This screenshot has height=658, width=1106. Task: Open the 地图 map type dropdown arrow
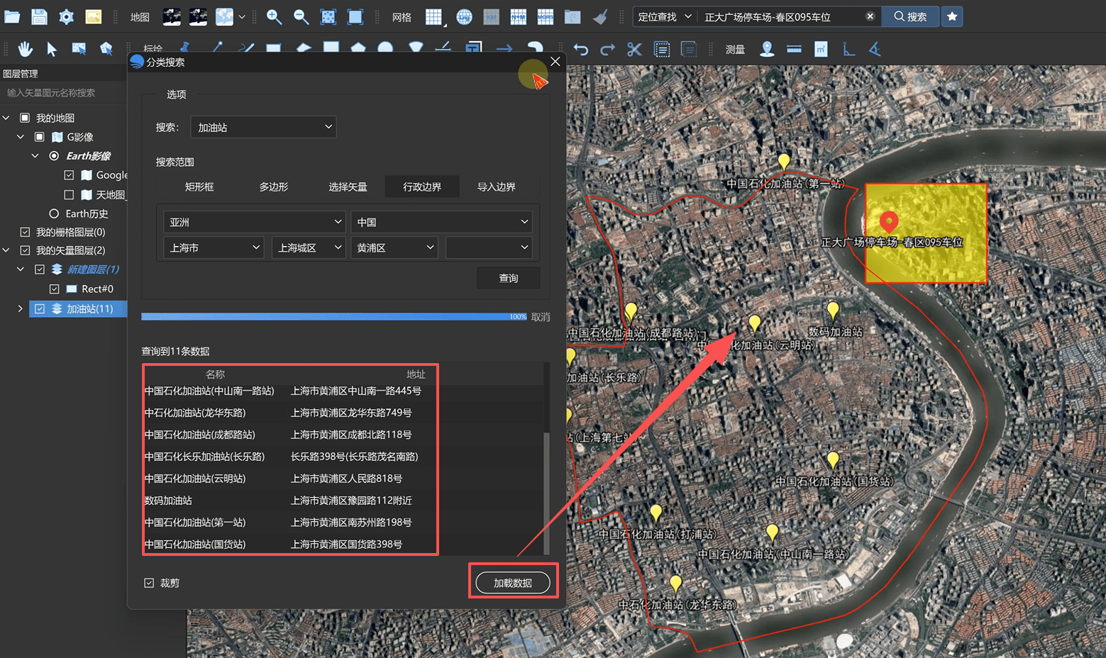(x=242, y=17)
